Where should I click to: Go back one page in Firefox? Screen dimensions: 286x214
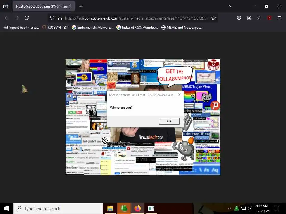tap(7, 18)
